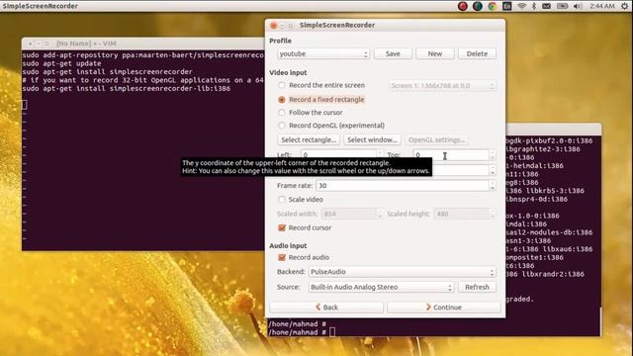Open the Chrome indicator in top panel
The image size is (633, 356).
(x=493, y=6)
